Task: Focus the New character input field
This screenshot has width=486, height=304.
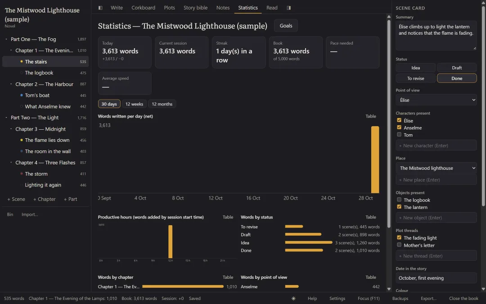Action: (436, 145)
